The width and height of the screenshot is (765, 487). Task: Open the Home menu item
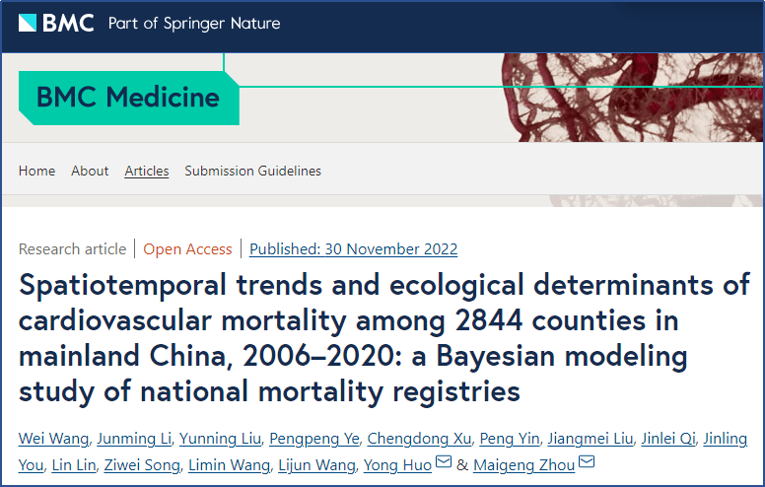36,171
